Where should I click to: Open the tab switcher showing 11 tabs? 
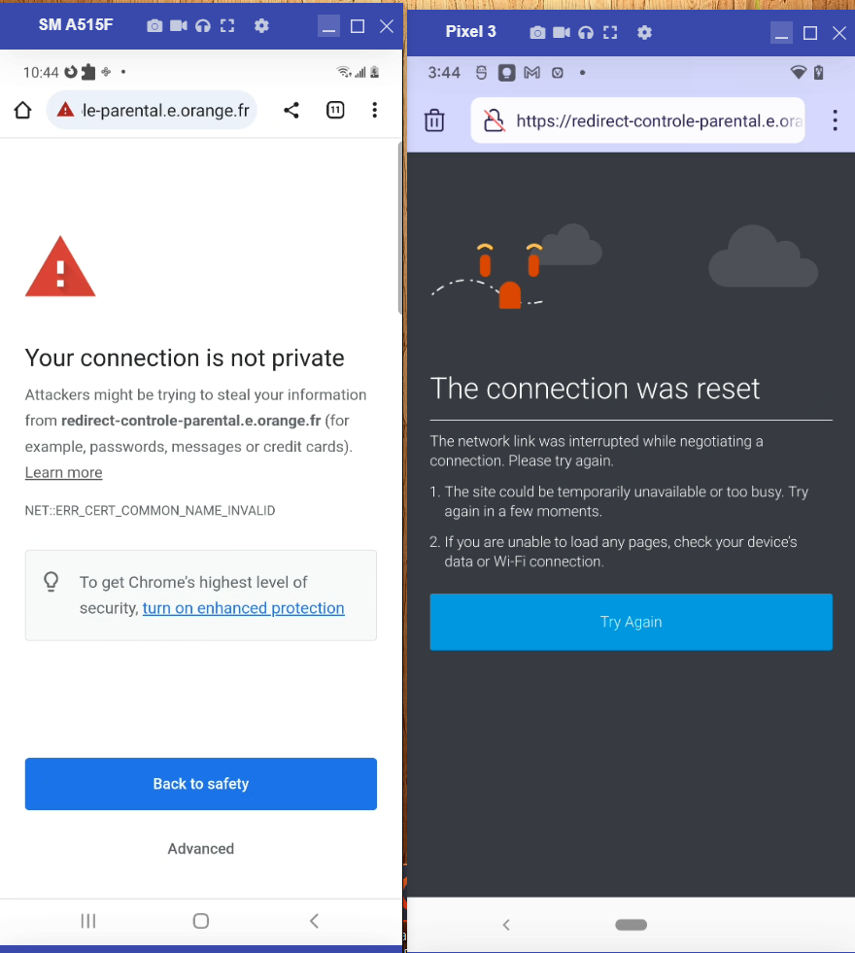pos(335,110)
